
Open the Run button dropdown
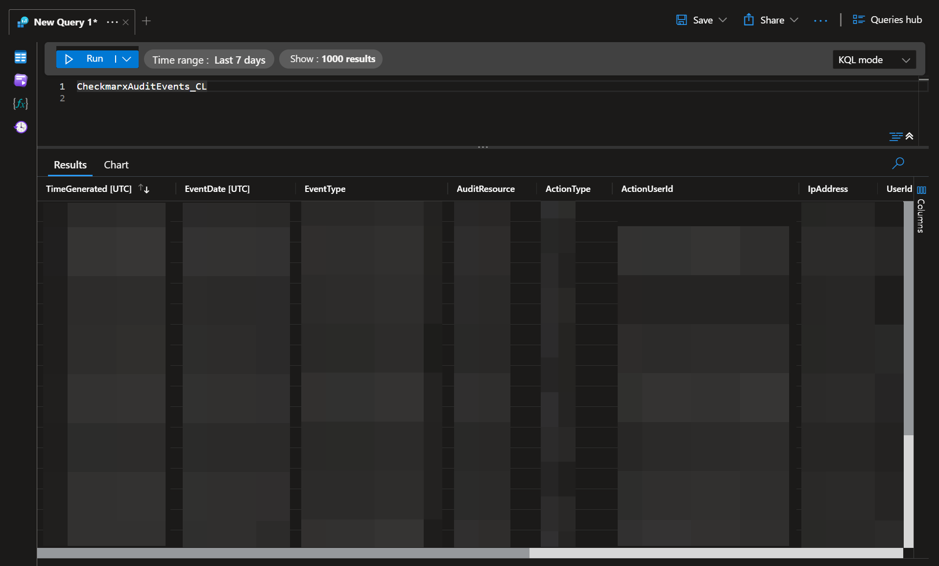coord(127,59)
